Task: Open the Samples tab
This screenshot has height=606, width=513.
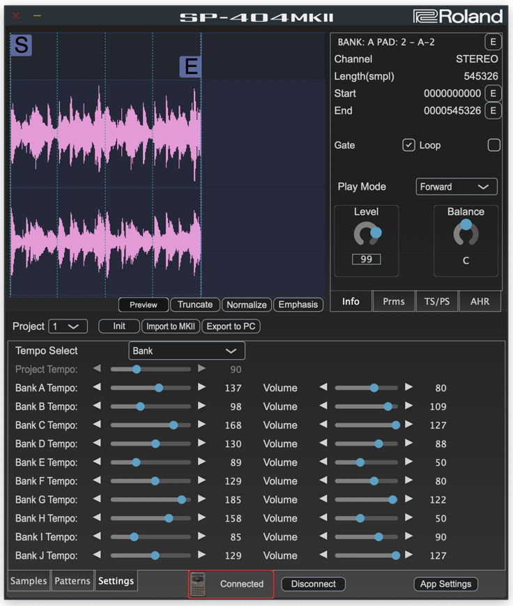Action: (x=29, y=581)
